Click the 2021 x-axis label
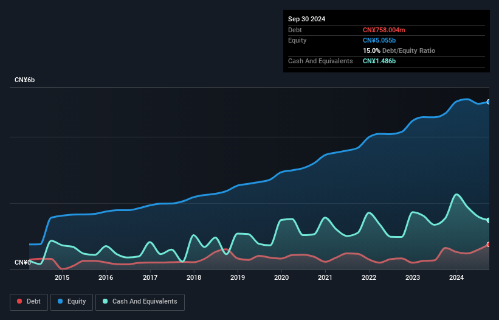This screenshot has height=320, width=499. [325, 277]
